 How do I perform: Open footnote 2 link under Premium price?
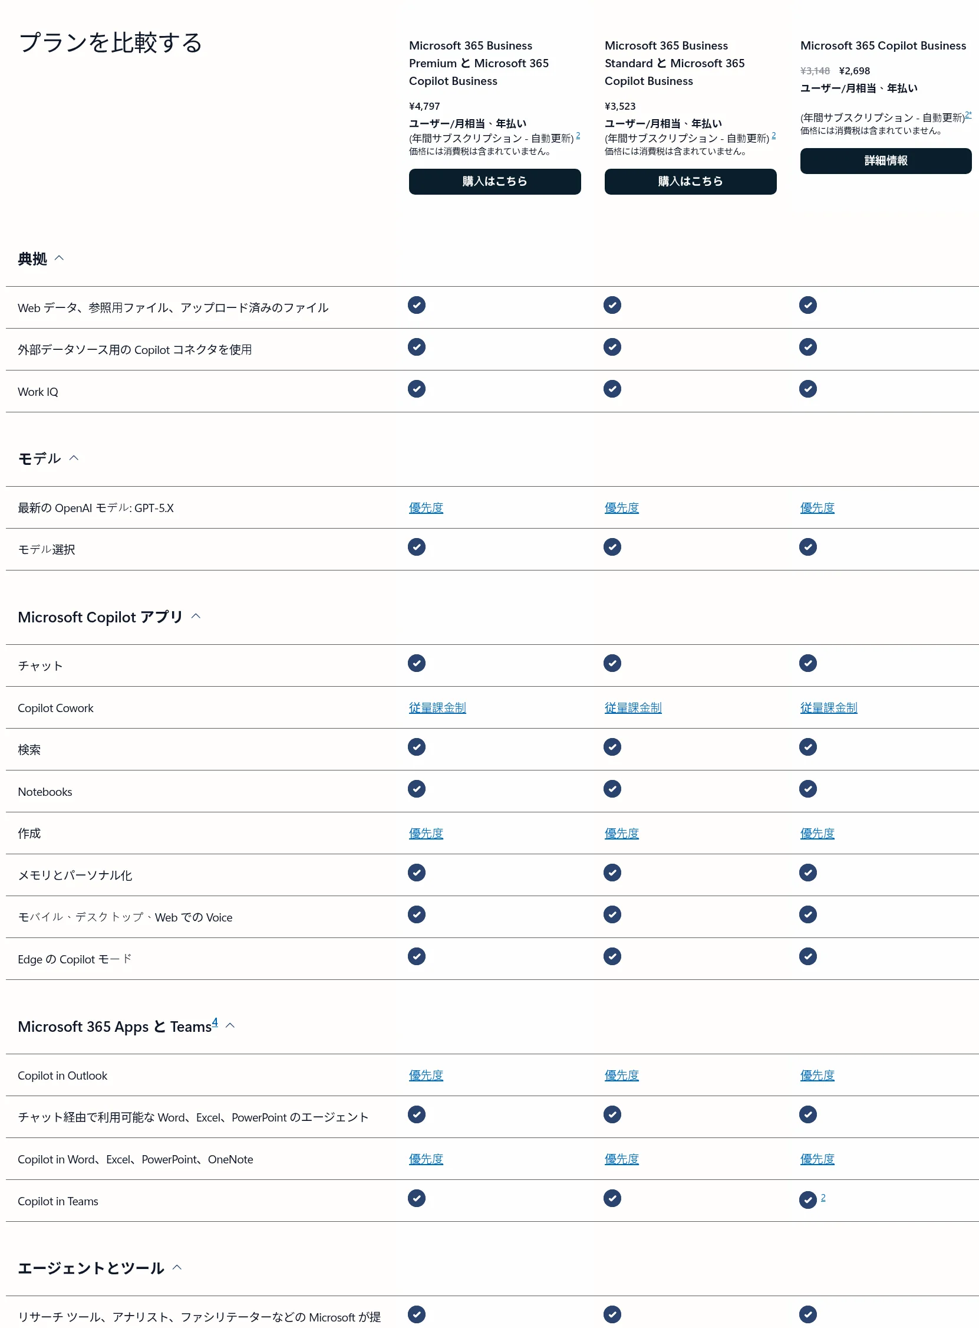click(x=578, y=136)
